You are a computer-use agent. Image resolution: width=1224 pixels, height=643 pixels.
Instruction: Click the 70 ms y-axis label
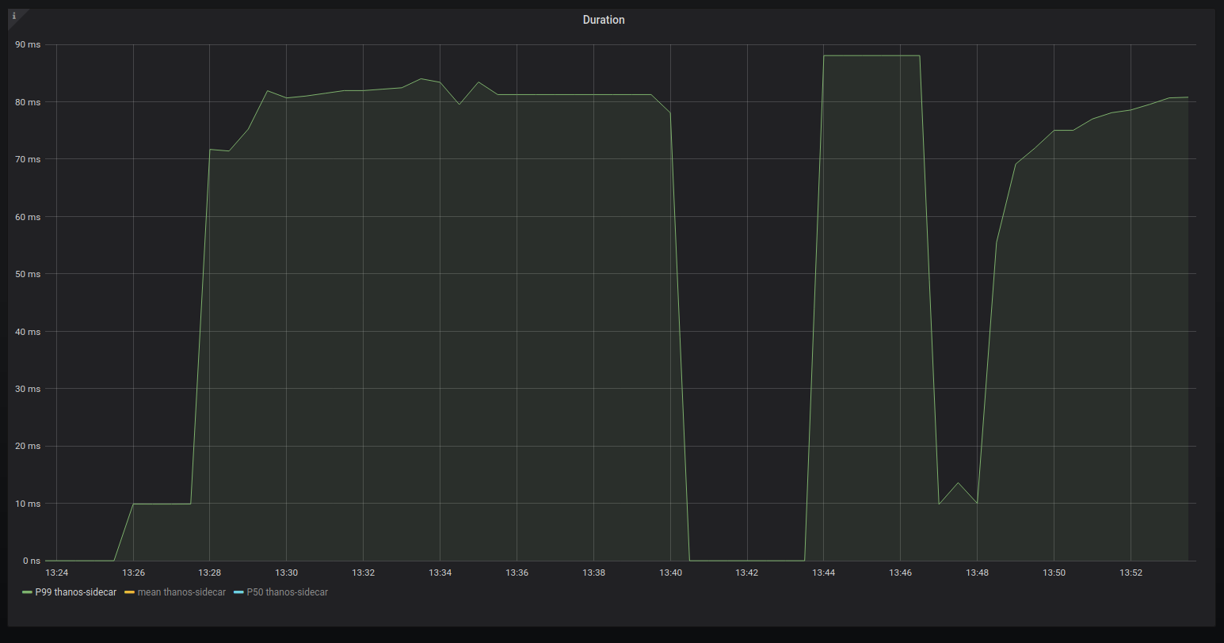[28, 159]
